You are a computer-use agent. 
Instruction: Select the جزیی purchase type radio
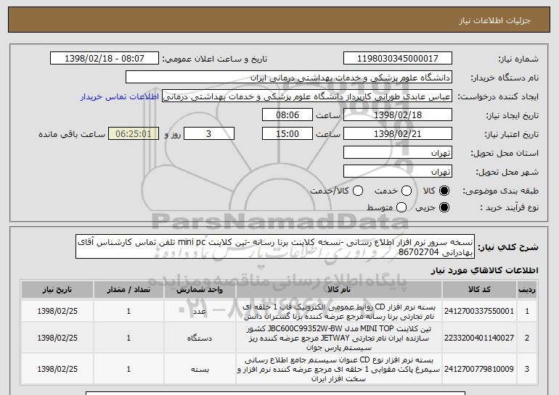point(444,207)
